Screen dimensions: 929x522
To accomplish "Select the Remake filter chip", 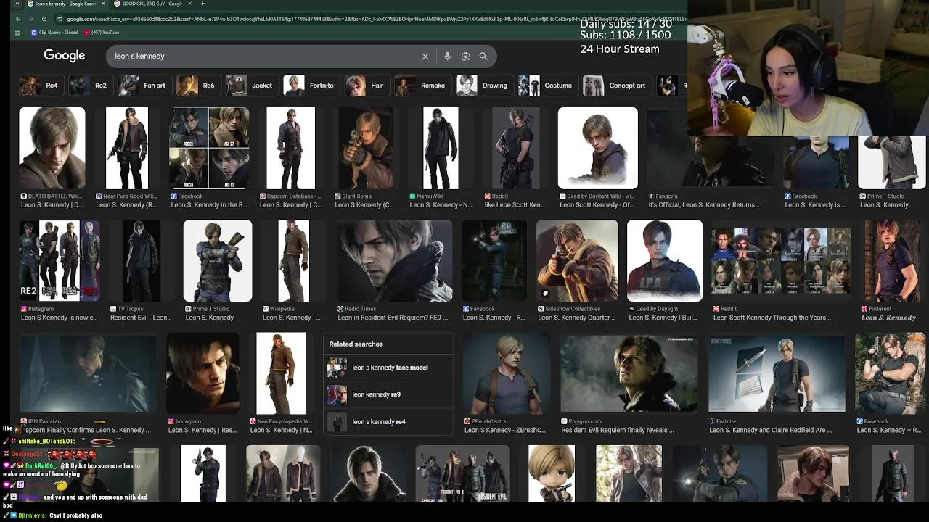I will [422, 86].
